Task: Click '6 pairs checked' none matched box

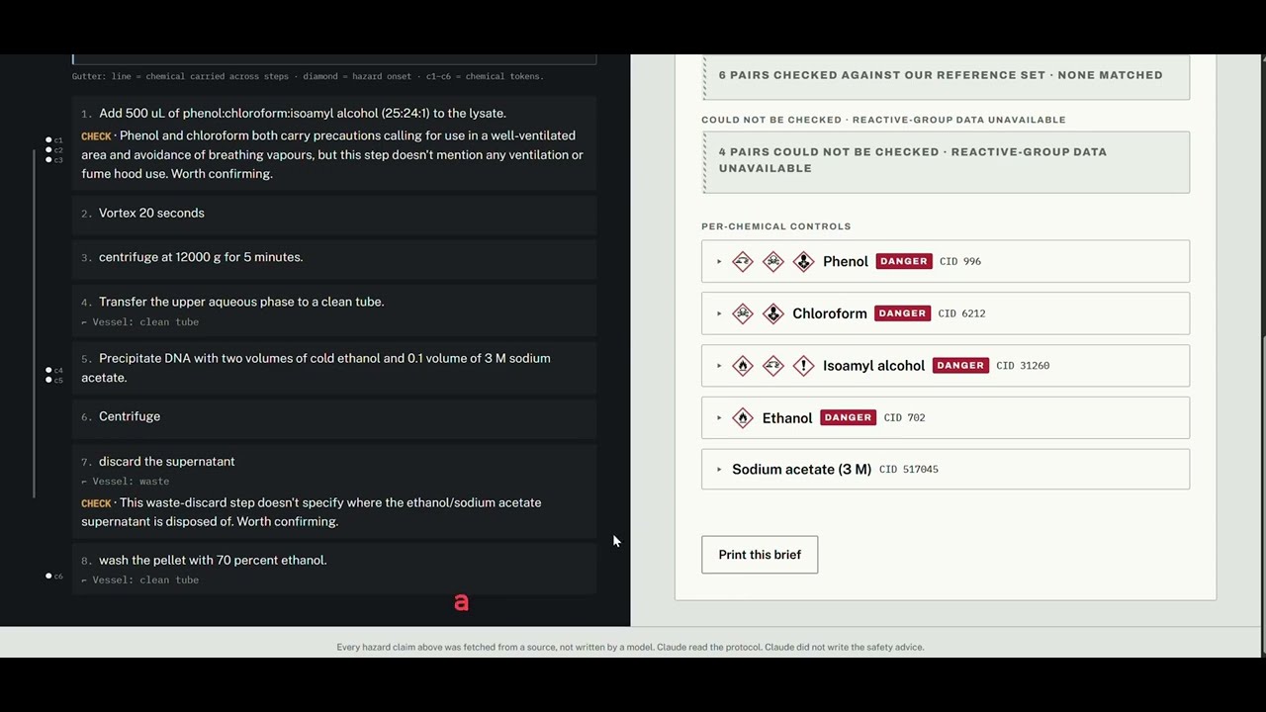Action: [946, 75]
